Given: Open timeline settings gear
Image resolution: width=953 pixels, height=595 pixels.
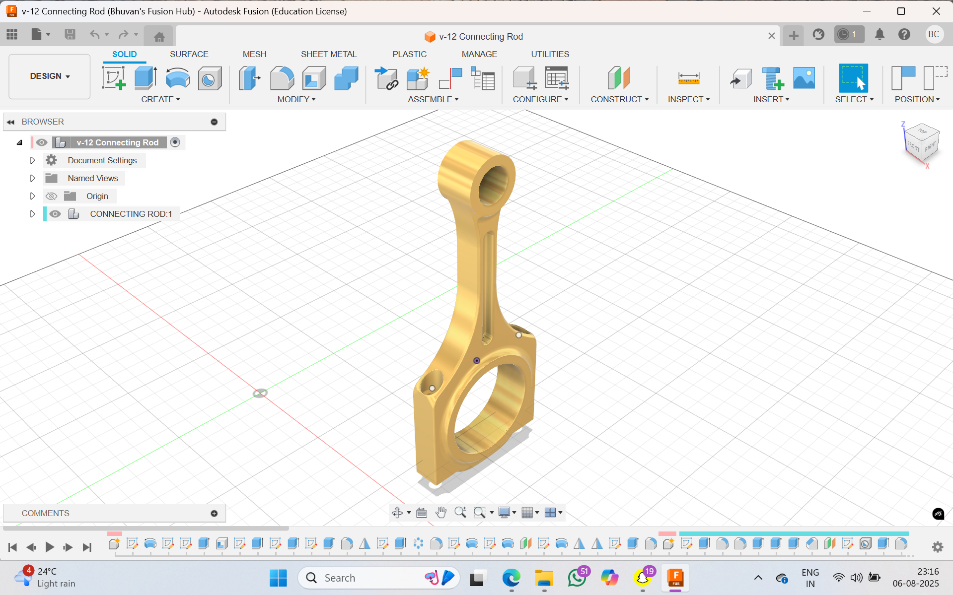Looking at the screenshot, I should point(937,547).
